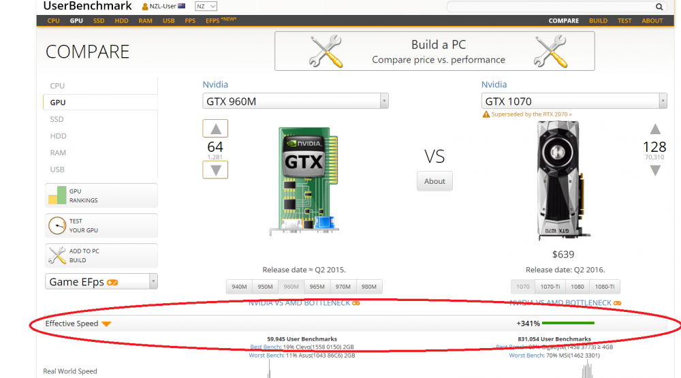Click the search magnifier icon
Image resolution: width=681 pixels, height=378 pixels.
pyautogui.click(x=659, y=7)
